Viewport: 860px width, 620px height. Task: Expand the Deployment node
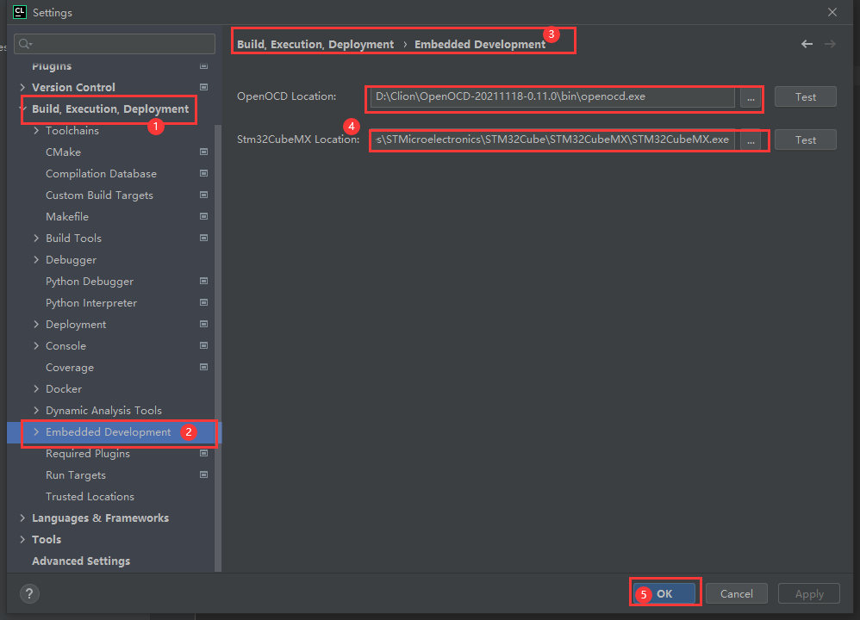36,324
